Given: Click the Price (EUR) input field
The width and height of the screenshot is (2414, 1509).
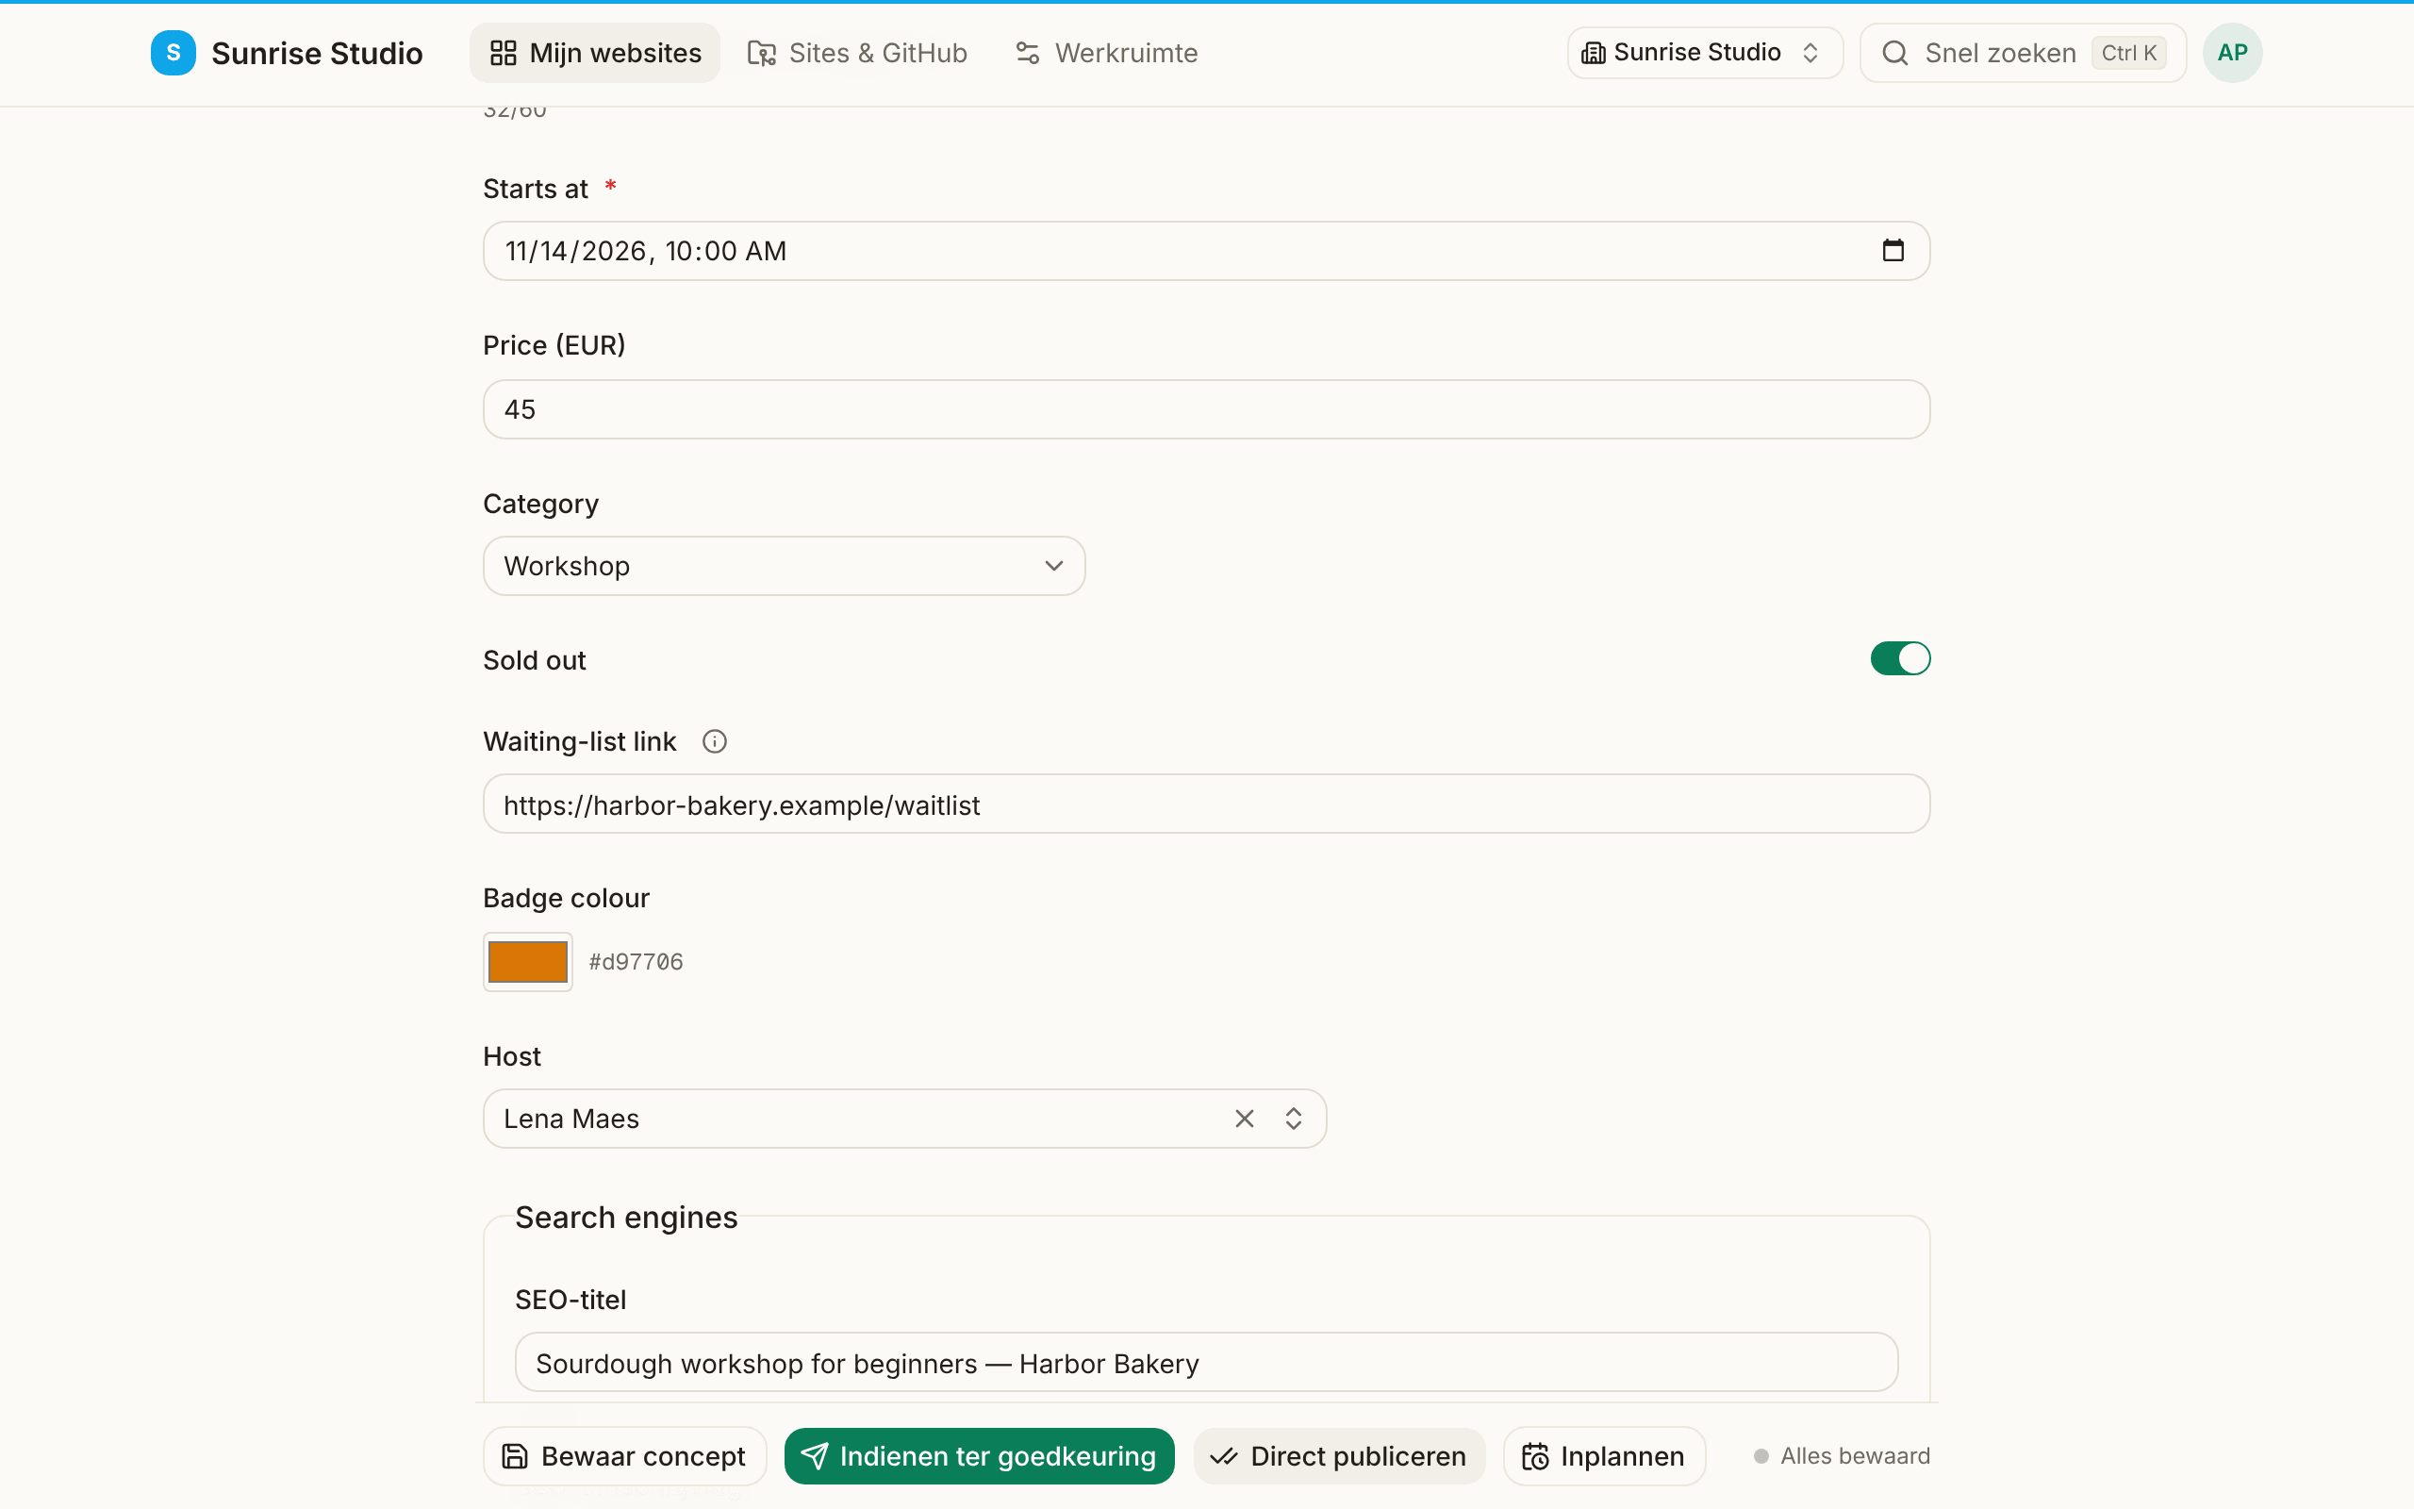Looking at the screenshot, I should [x=1206, y=409].
